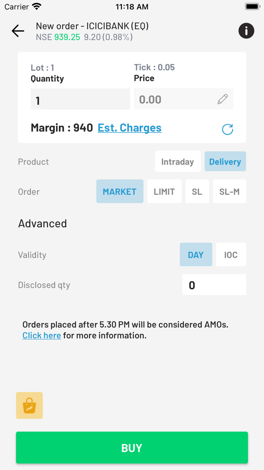
Task: Switch order type to SL
Action: tap(197, 191)
